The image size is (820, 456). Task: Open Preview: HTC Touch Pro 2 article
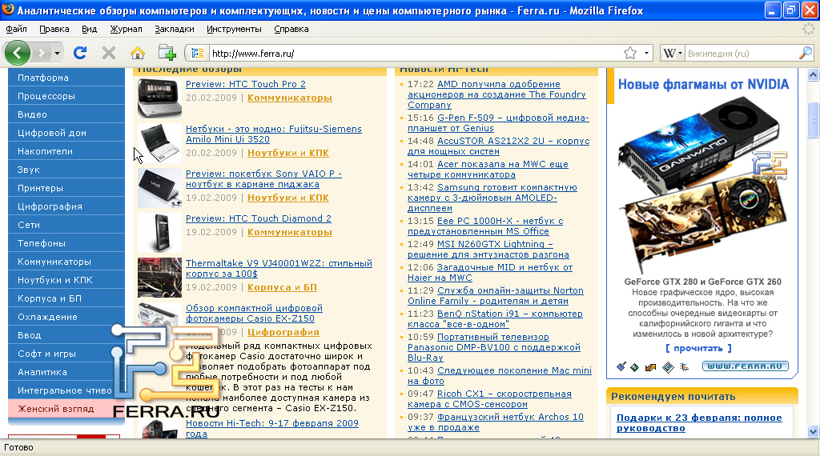tap(246, 84)
